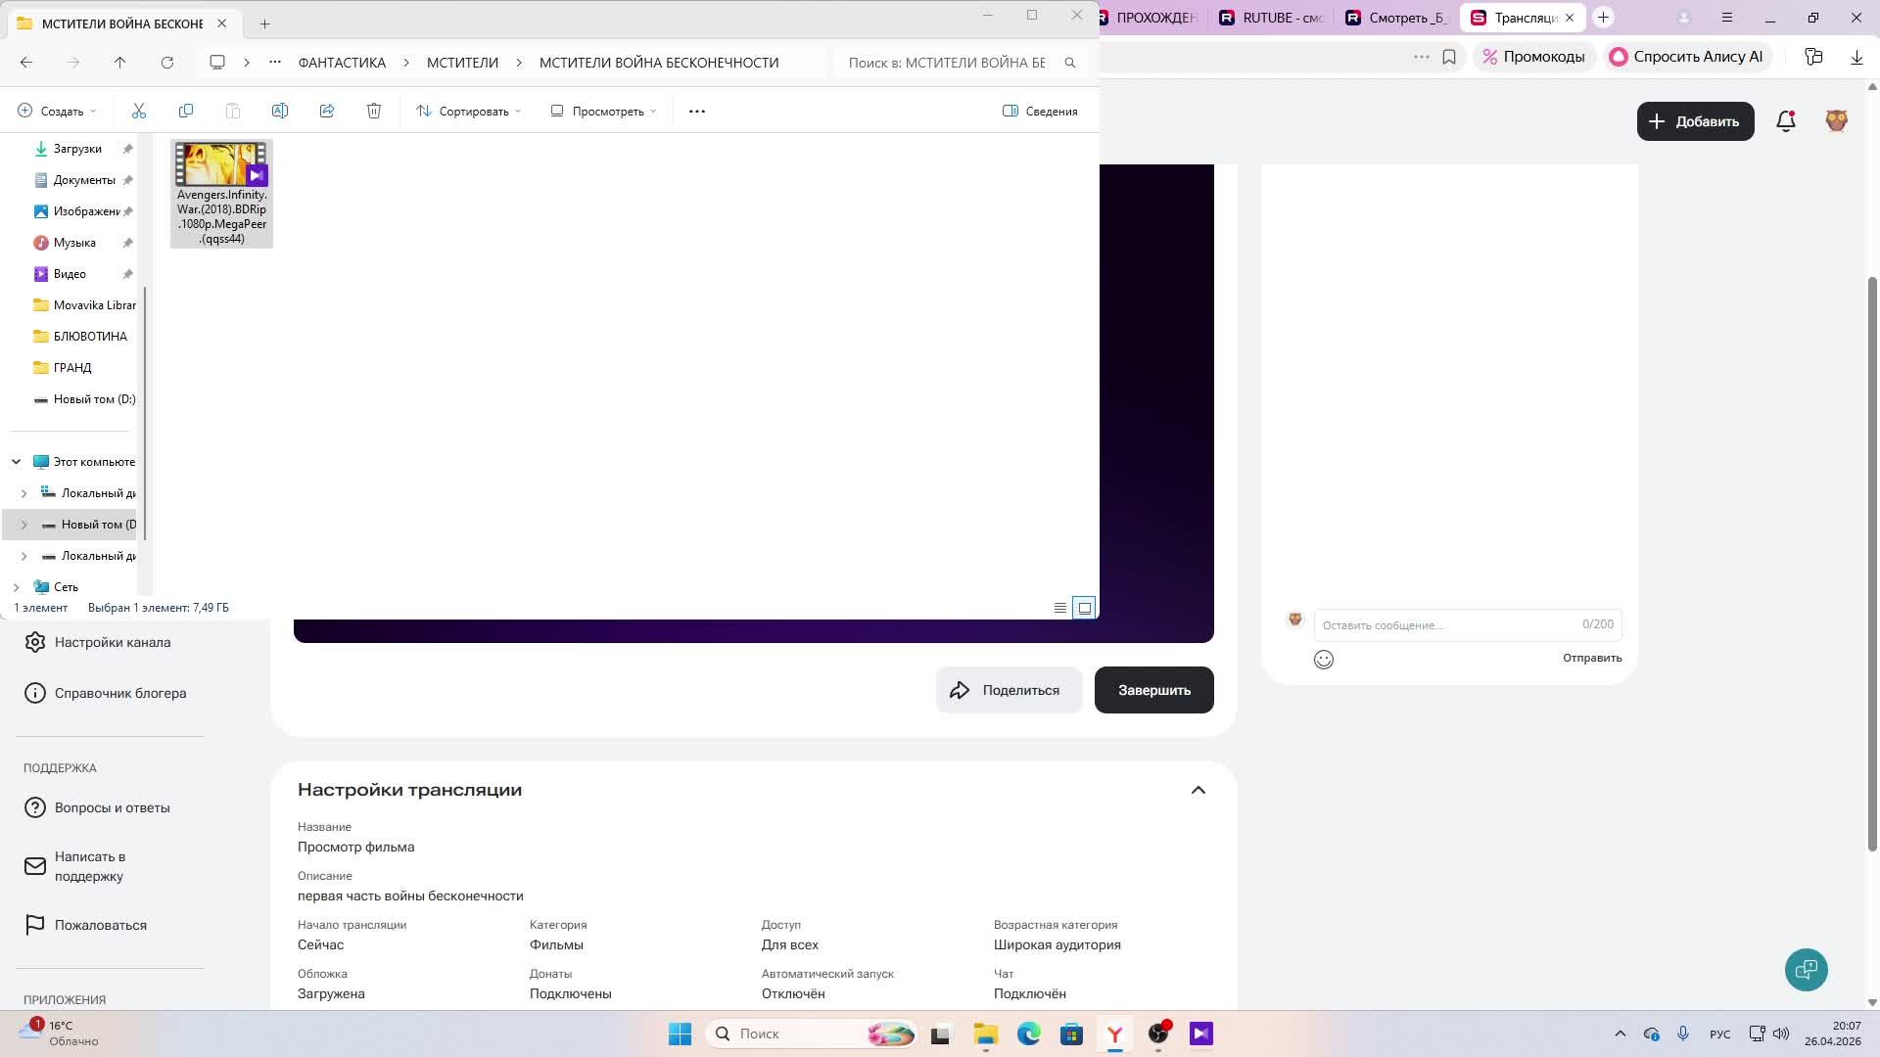
Task: Click the Rename icon in Explorer toolbar
Action: click(x=280, y=112)
